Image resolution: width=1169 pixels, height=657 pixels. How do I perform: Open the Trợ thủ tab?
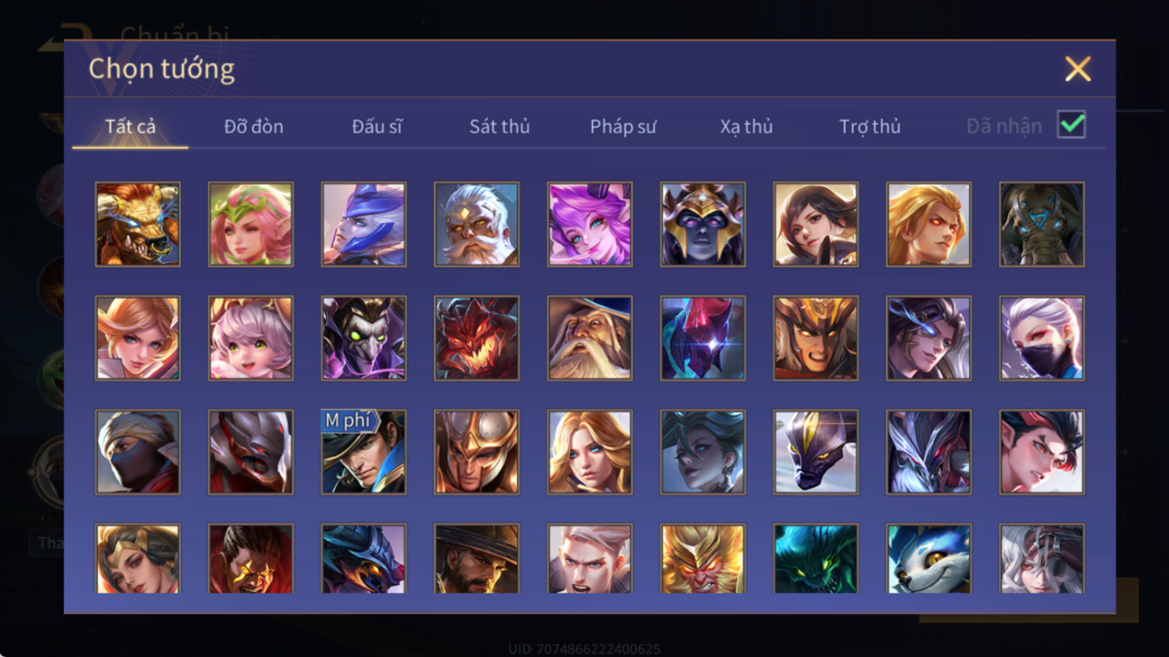pyautogui.click(x=870, y=126)
